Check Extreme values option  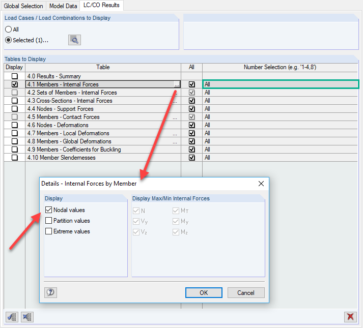48,231
